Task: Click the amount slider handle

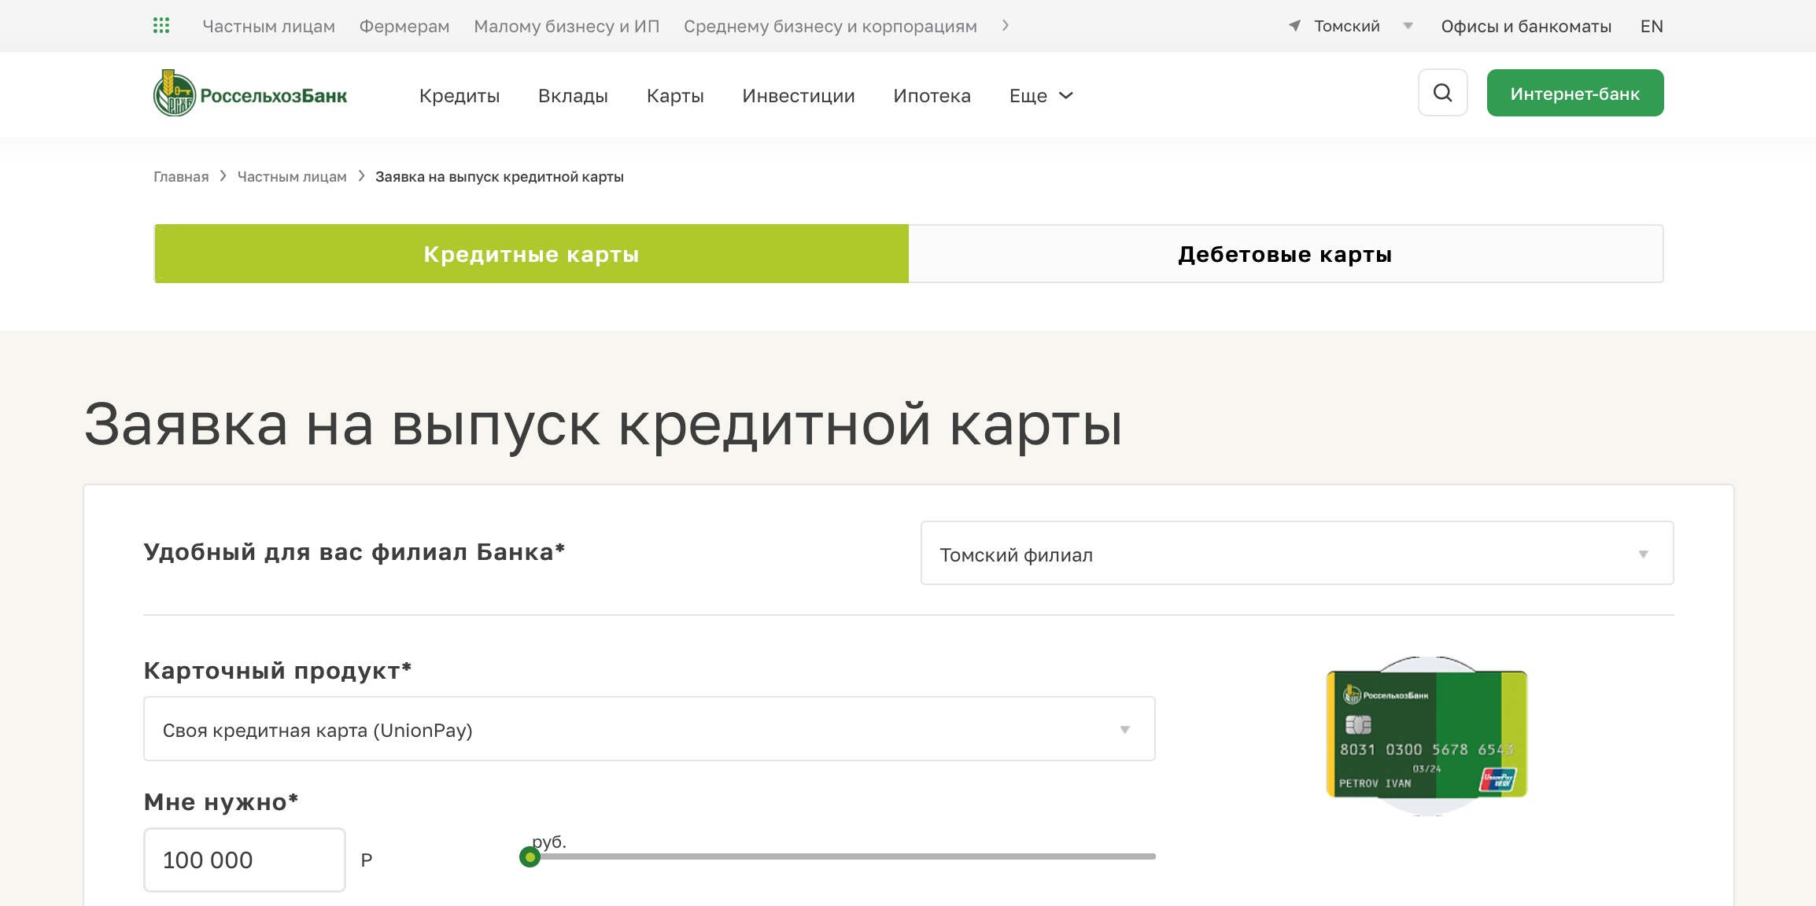Action: click(x=530, y=857)
